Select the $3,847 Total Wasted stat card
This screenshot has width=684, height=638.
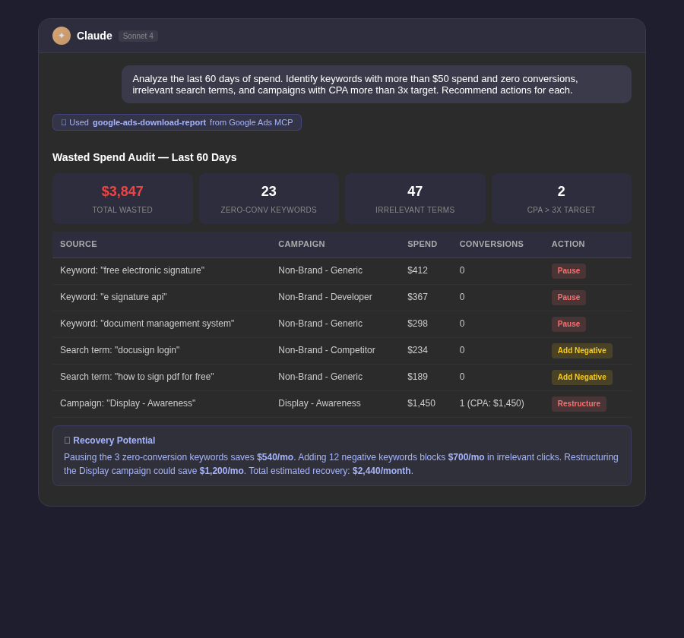pos(122,198)
